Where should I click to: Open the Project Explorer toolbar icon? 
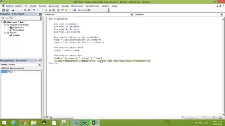click(x=58, y=10)
